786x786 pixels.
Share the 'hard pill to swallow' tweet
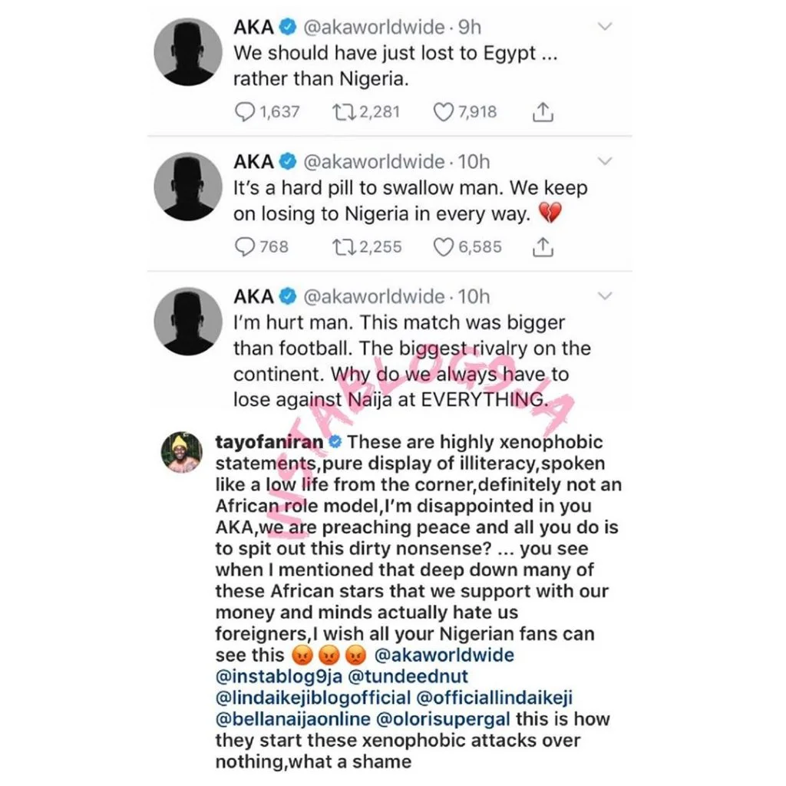click(543, 246)
